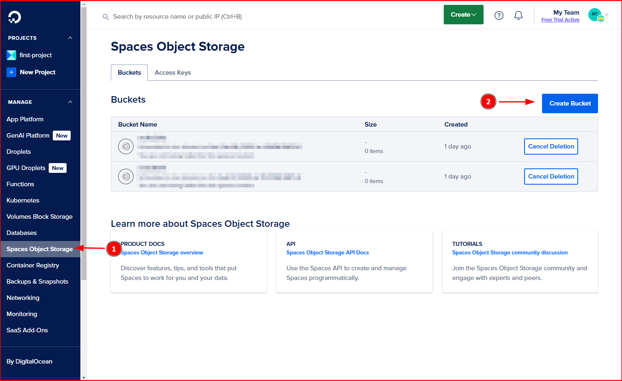622x381 pixels.
Task: Open Spaces Object Storage overview link
Action: [162, 253]
